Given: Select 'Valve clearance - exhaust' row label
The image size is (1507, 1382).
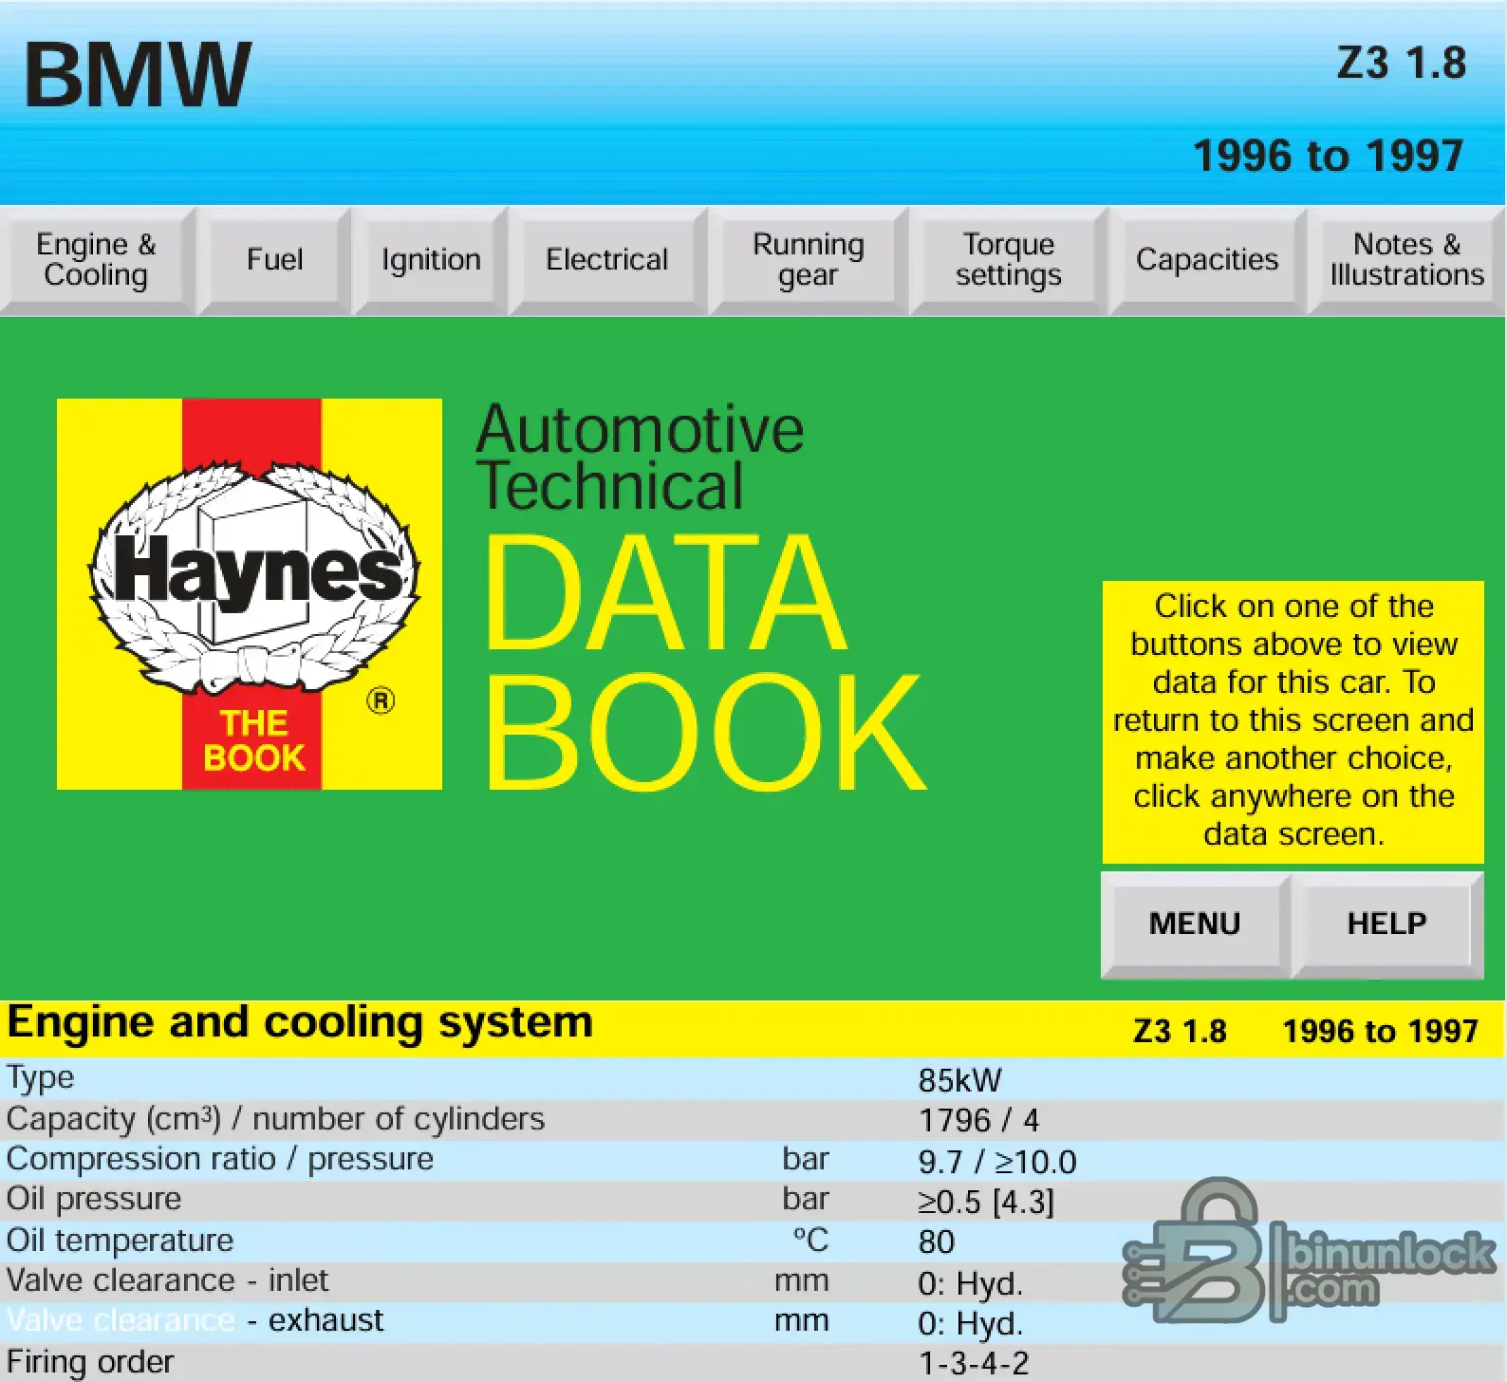Looking at the screenshot, I should click(x=195, y=1320).
